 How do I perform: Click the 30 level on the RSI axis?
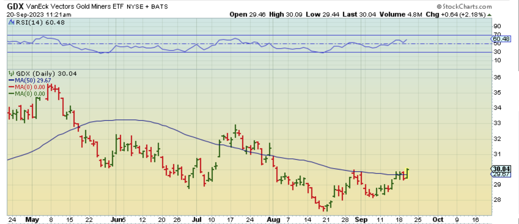[497, 52]
